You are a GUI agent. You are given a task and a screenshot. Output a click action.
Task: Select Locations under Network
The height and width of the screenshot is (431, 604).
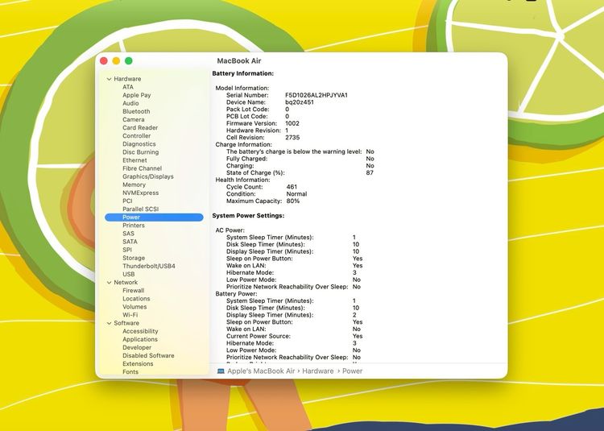pyautogui.click(x=136, y=299)
